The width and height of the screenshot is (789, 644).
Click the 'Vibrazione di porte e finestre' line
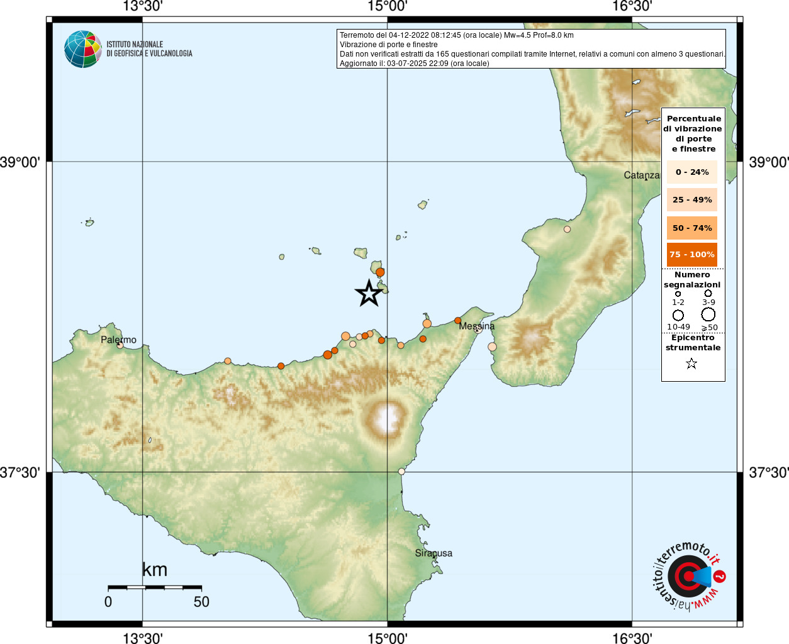[389, 45]
